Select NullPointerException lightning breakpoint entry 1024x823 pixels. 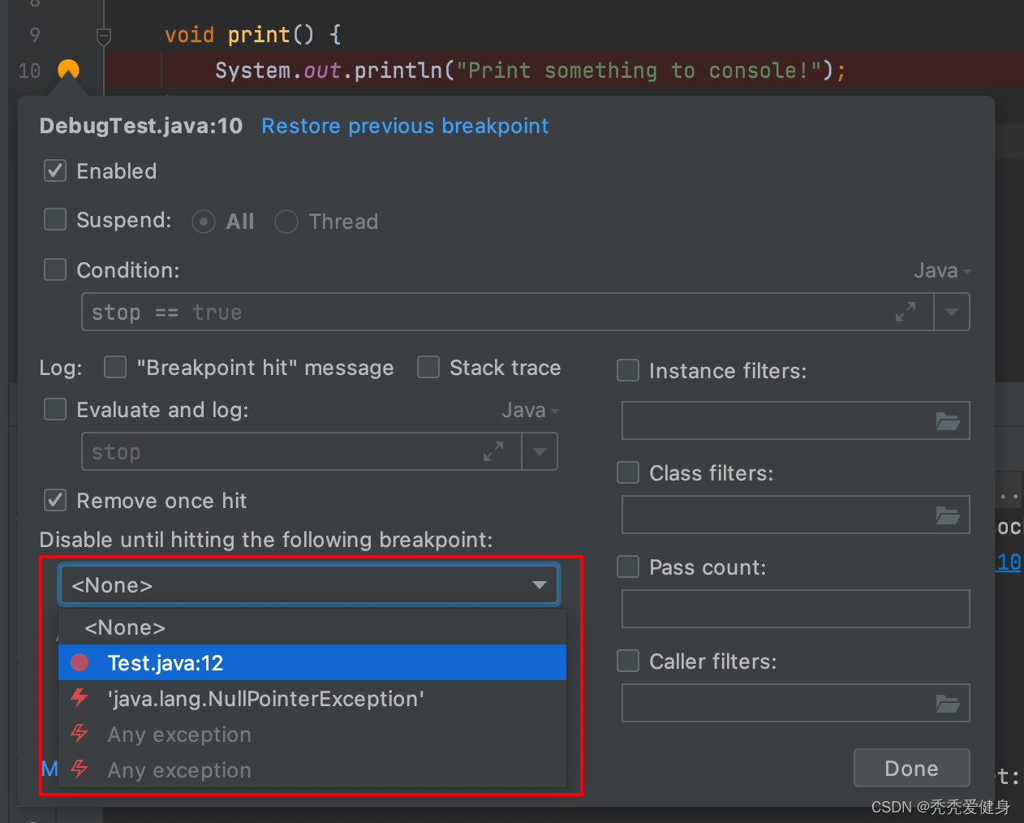click(266, 699)
